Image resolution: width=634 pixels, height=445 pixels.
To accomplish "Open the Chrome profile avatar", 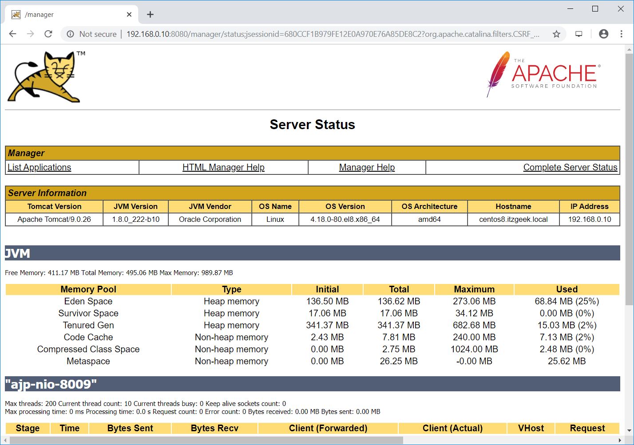I will point(603,34).
